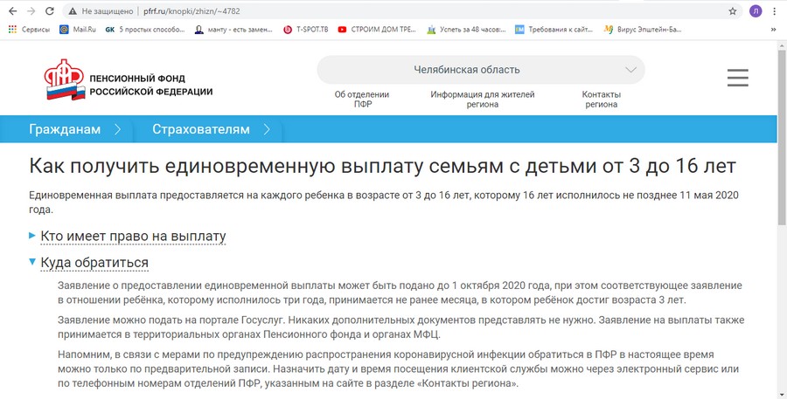This screenshot has height=399, width=787.
Task: Bookmark this page with the star icon
Action: pos(733,11)
